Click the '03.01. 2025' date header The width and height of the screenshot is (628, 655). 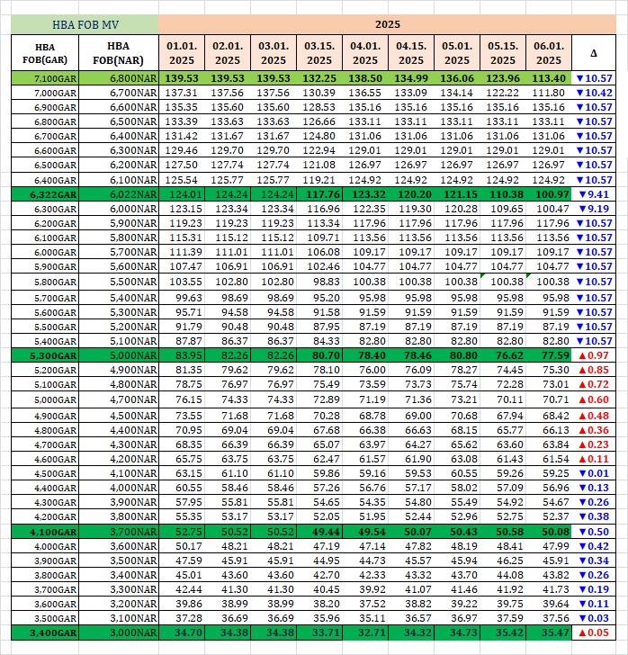274,53
